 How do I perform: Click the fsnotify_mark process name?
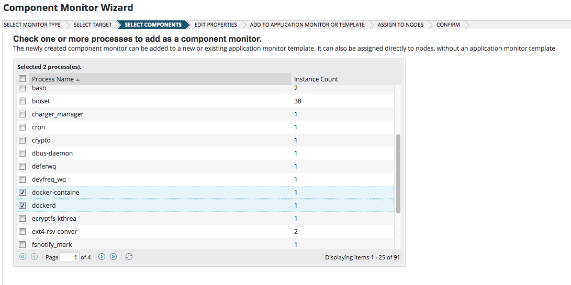coord(52,245)
